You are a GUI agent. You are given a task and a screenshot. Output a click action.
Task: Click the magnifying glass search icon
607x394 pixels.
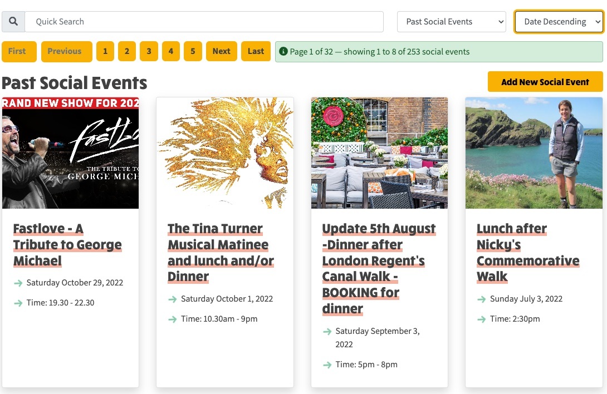tap(13, 21)
